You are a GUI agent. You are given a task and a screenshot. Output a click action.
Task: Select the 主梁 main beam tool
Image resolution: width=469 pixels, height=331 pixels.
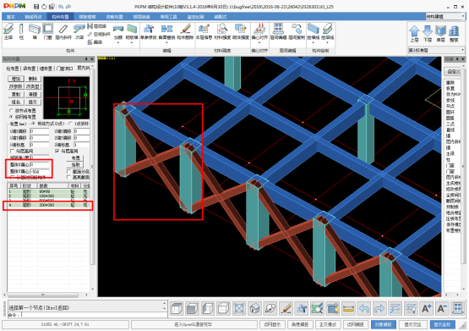pyautogui.click(x=8, y=31)
